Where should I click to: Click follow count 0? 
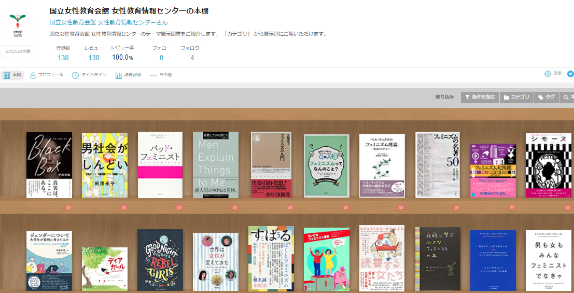coord(161,58)
